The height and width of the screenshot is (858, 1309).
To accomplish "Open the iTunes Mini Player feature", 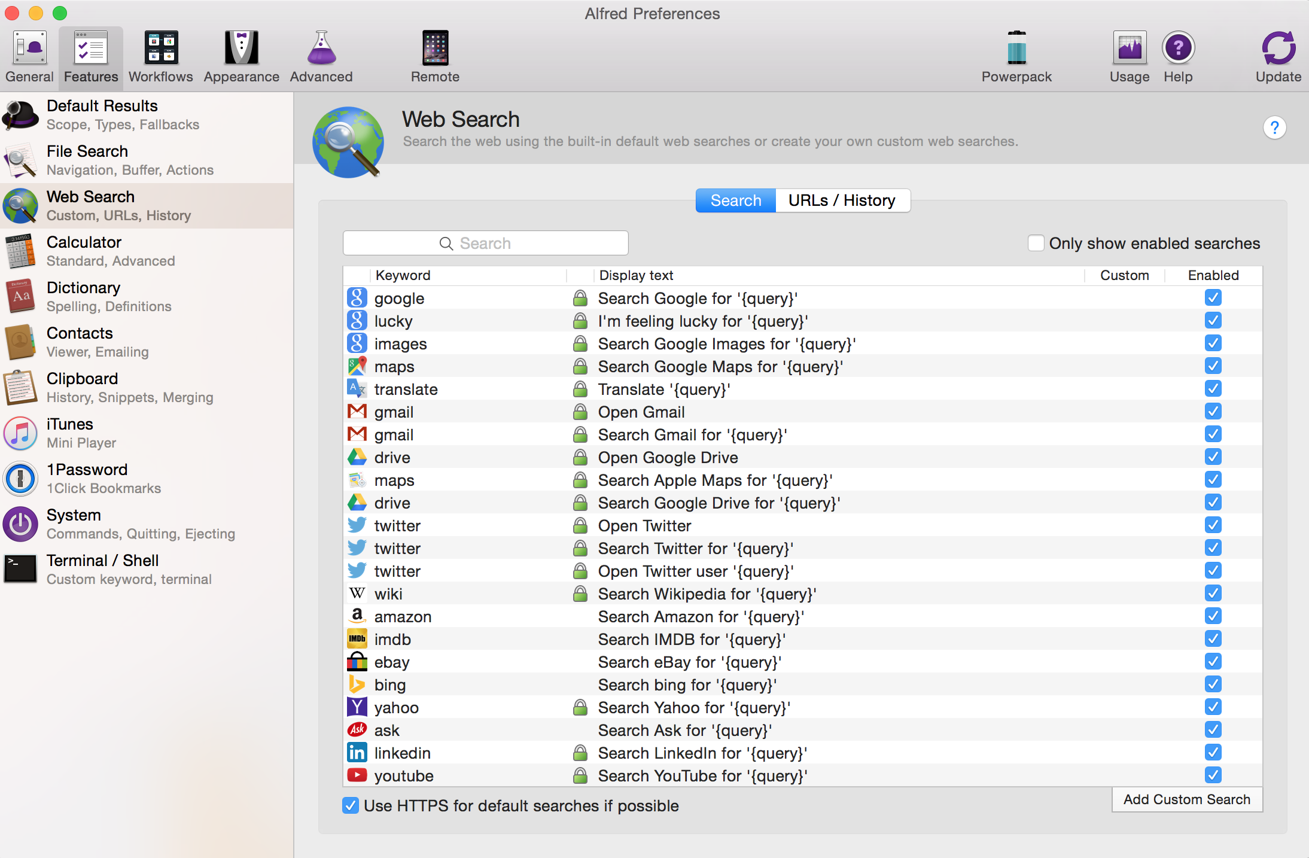I will click(147, 433).
